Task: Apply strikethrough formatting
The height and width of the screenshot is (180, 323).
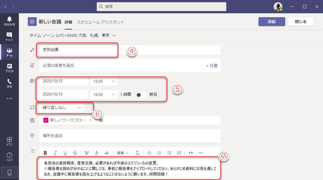Action: [x=75, y=153]
